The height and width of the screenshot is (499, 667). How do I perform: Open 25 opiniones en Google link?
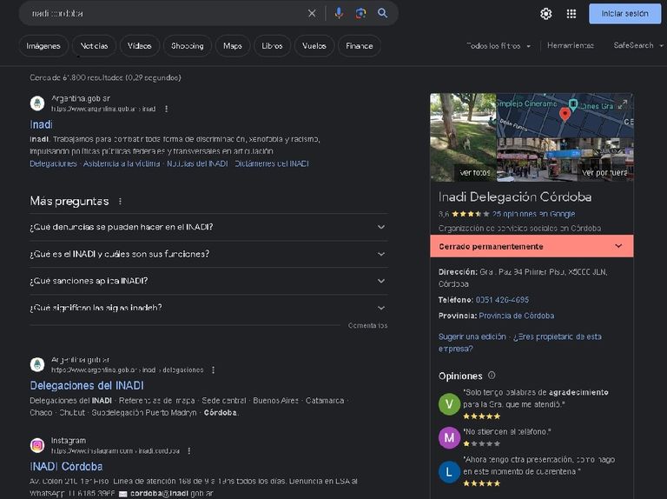coord(533,214)
